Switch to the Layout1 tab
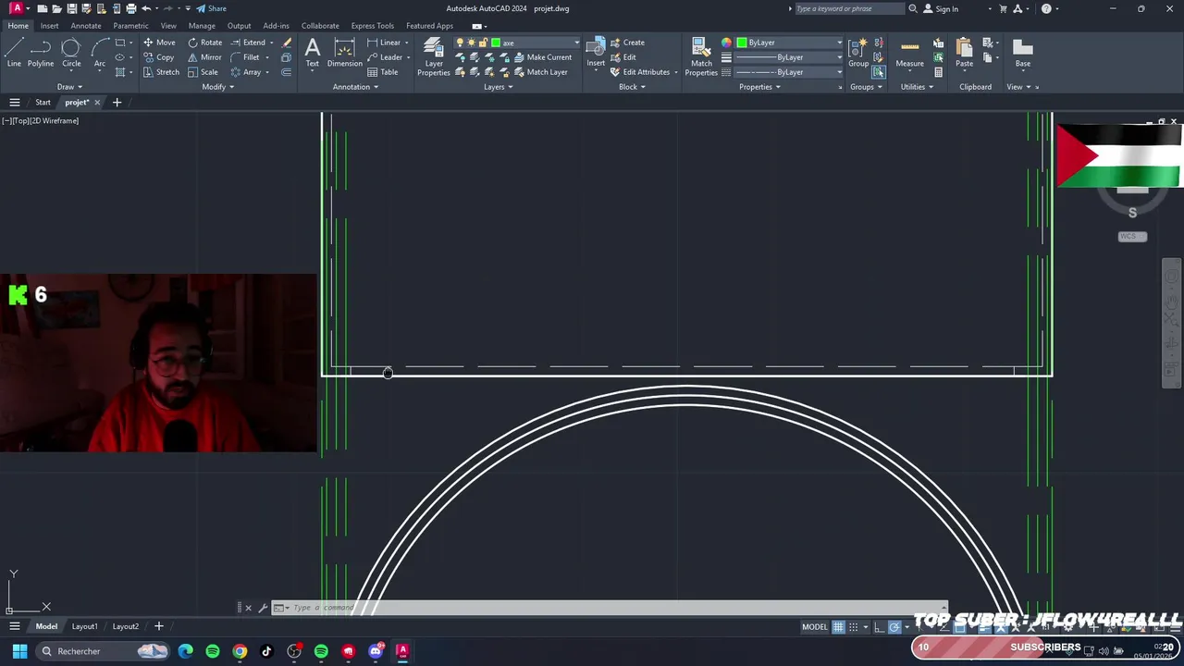The height and width of the screenshot is (666, 1184). 84,626
